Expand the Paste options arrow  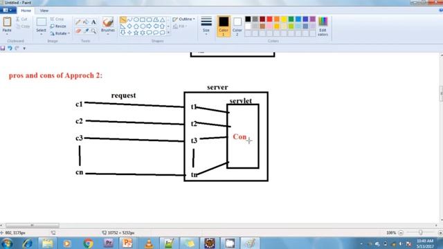coord(7,34)
